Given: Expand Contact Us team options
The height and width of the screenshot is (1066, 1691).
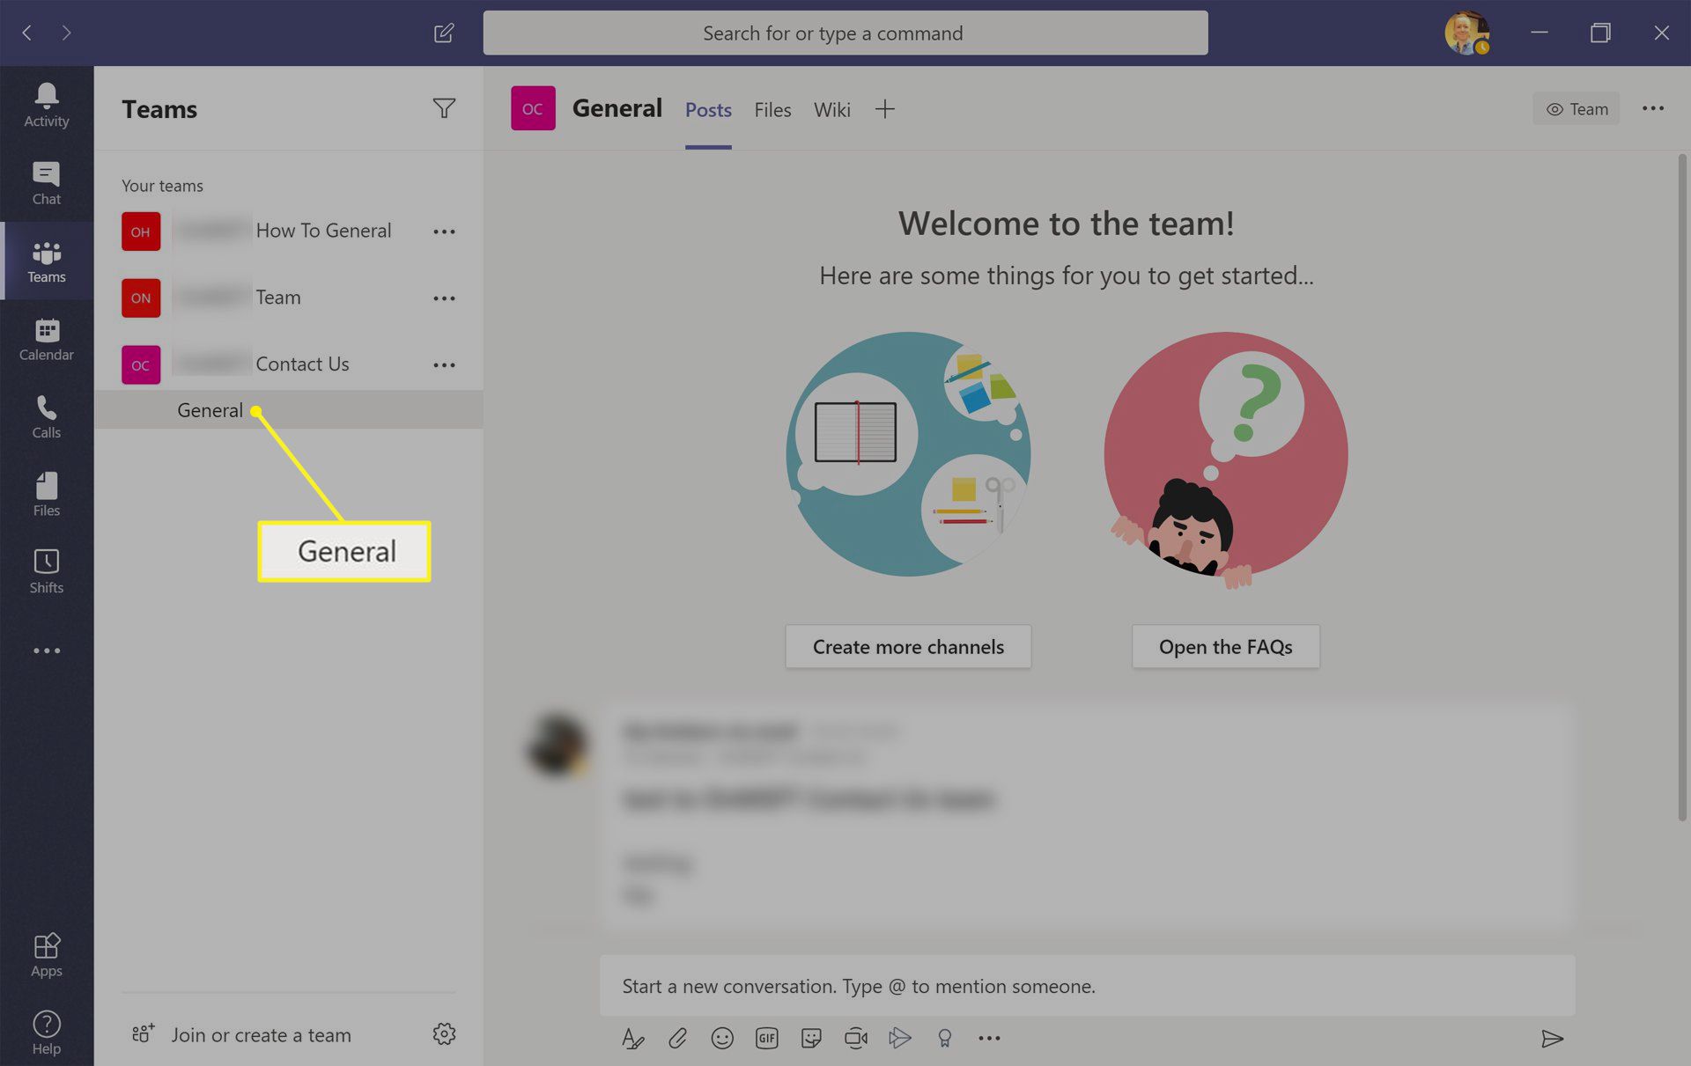Looking at the screenshot, I should click(447, 364).
